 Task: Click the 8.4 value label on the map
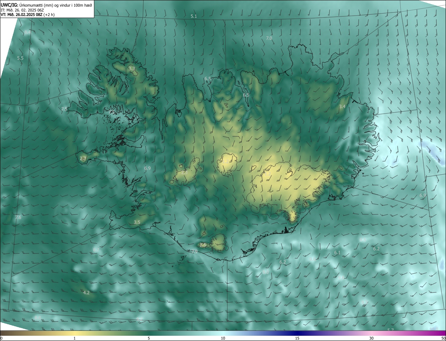point(27,32)
